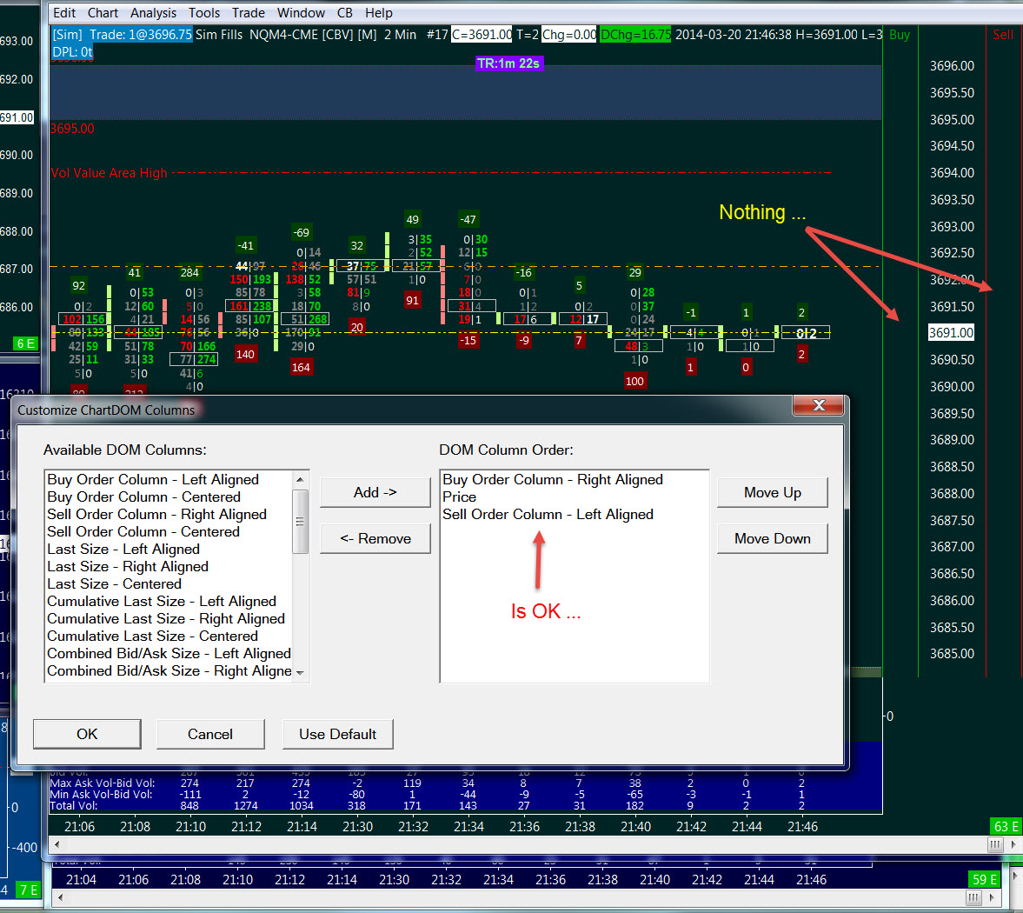Select 'Buy Order Column - Left Aligned'
The image size is (1023, 913).
[x=153, y=480]
